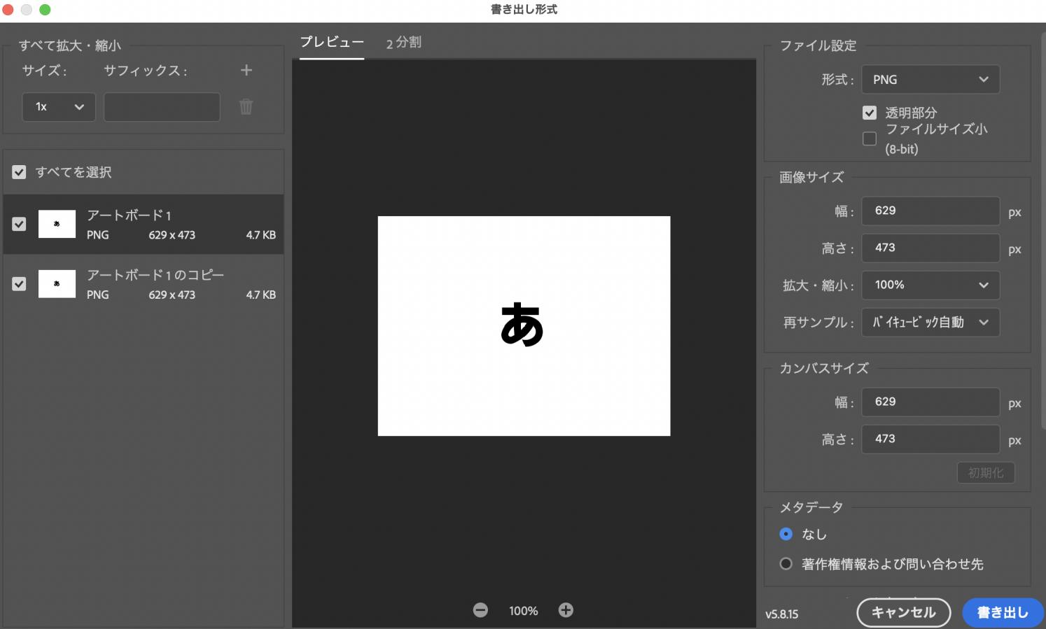The image size is (1046, 629).
Task: Click the plus icon to add a new size
Action: click(x=246, y=70)
